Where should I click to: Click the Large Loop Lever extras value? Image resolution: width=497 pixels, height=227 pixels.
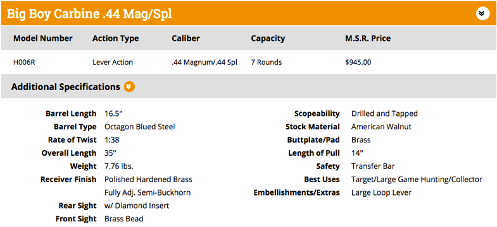(x=381, y=192)
